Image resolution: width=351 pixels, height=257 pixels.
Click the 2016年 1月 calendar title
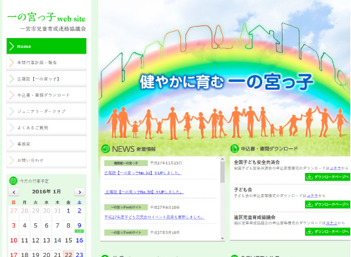[47, 191]
